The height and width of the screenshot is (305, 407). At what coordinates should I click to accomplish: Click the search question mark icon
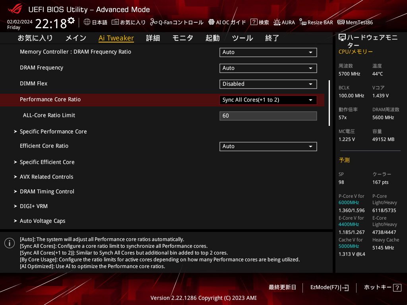pyautogui.click(x=254, y=22)
